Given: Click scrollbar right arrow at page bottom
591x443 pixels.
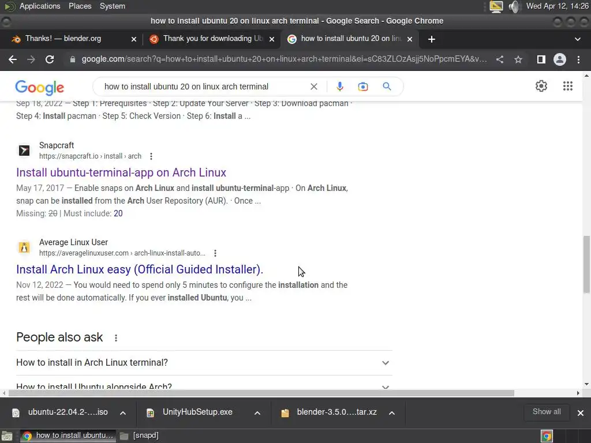Looking at the screenshot, I should [578, 393].
